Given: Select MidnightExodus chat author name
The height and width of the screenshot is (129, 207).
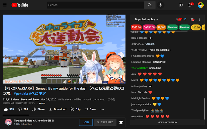Looking at the screenshot, I should (141, 98).
